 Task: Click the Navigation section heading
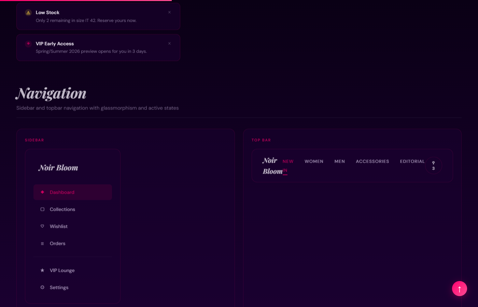(x=51, y=94)
